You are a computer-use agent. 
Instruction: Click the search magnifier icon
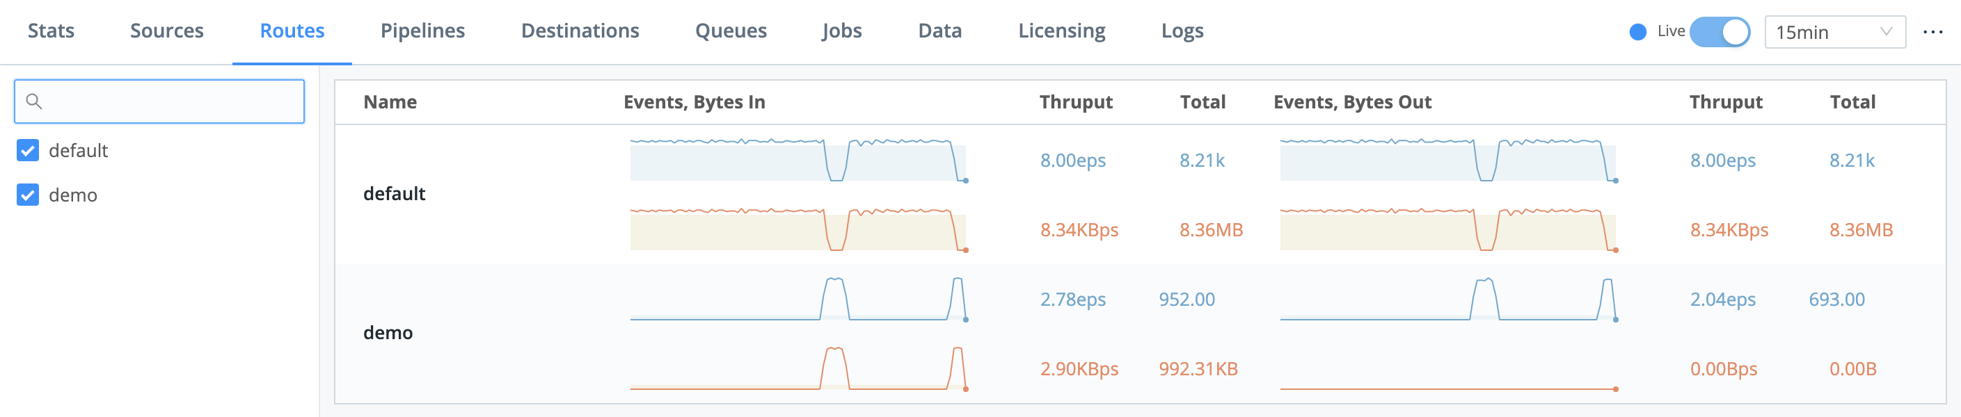35,101
